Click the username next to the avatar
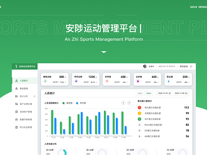This screenshot has height=155, width=207. coord(151,66)
